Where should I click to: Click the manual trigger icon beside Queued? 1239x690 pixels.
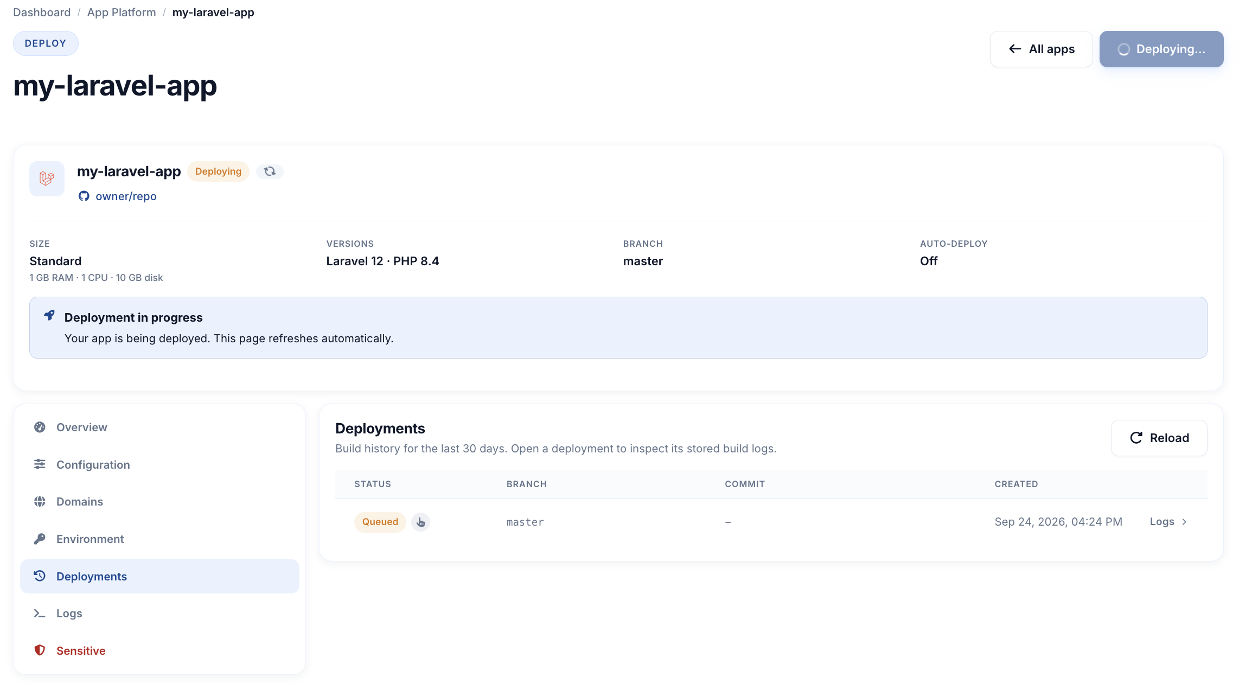420,522
